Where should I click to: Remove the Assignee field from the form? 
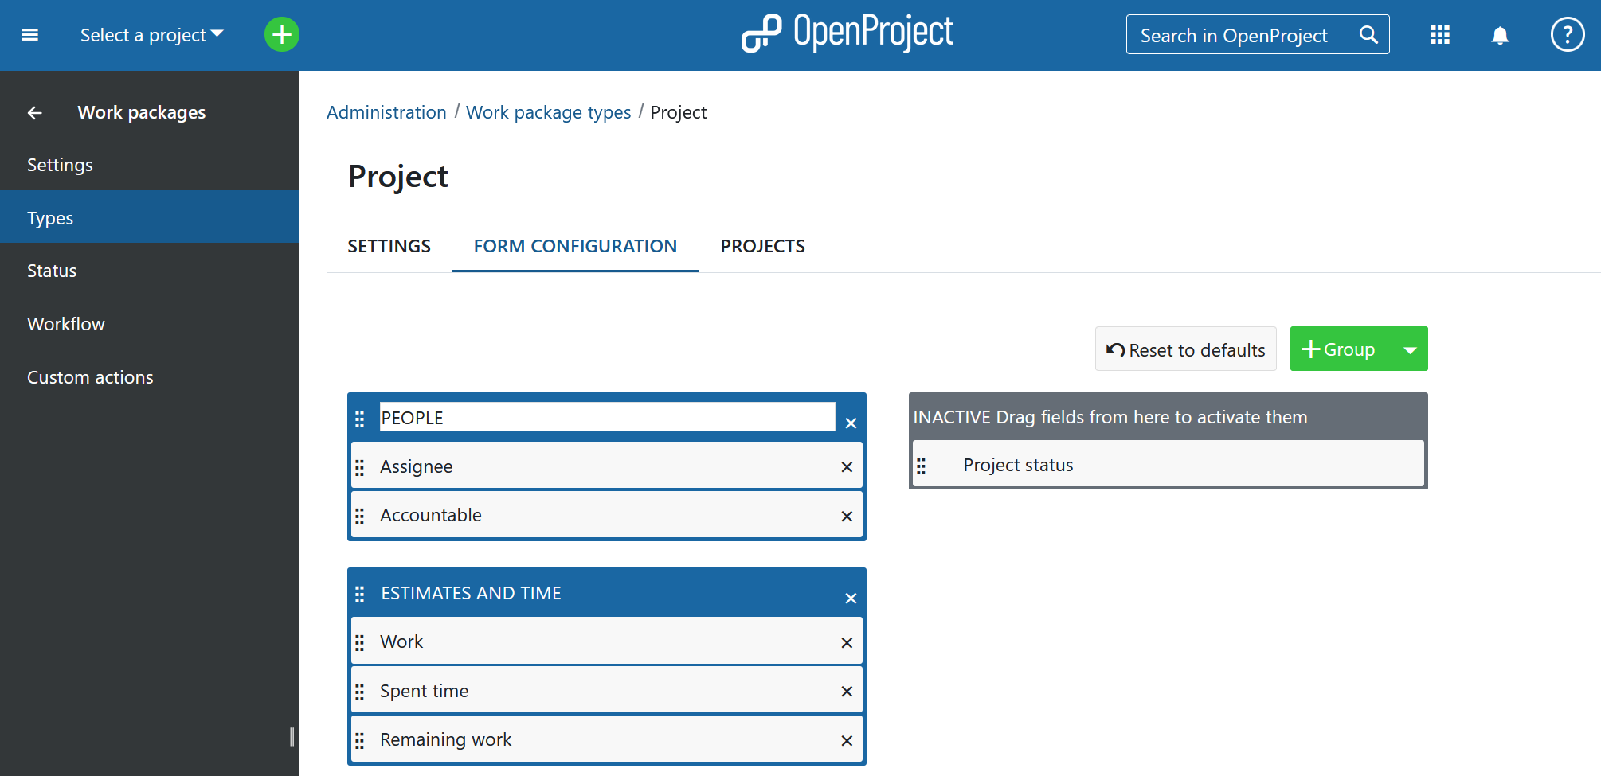(847, 467)
